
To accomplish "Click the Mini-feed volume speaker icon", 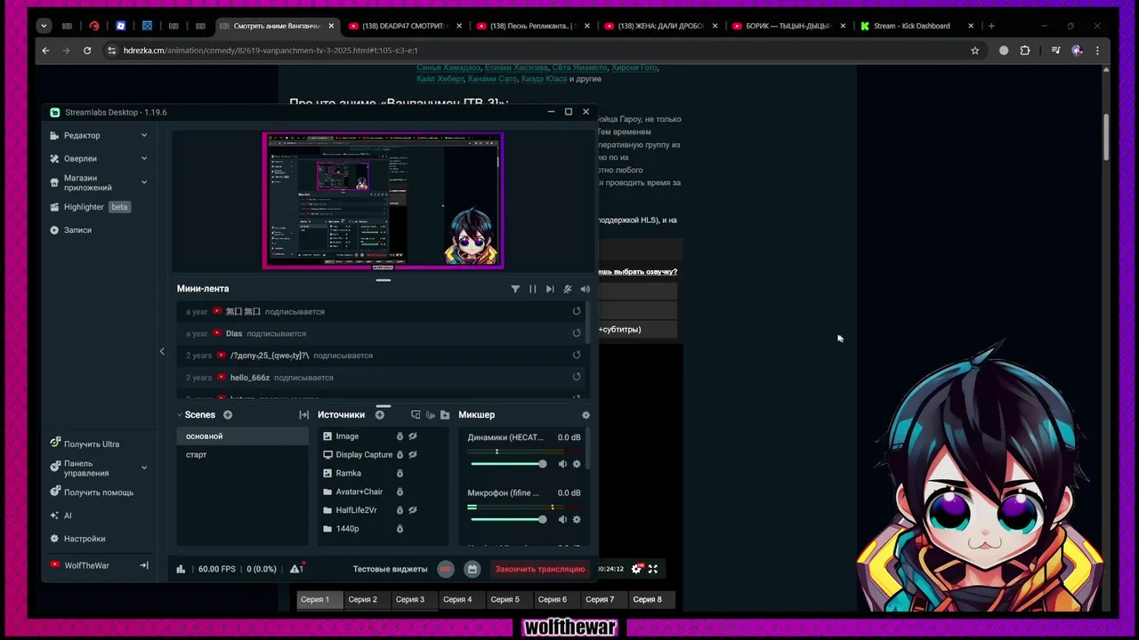I will tap(585, 289).
